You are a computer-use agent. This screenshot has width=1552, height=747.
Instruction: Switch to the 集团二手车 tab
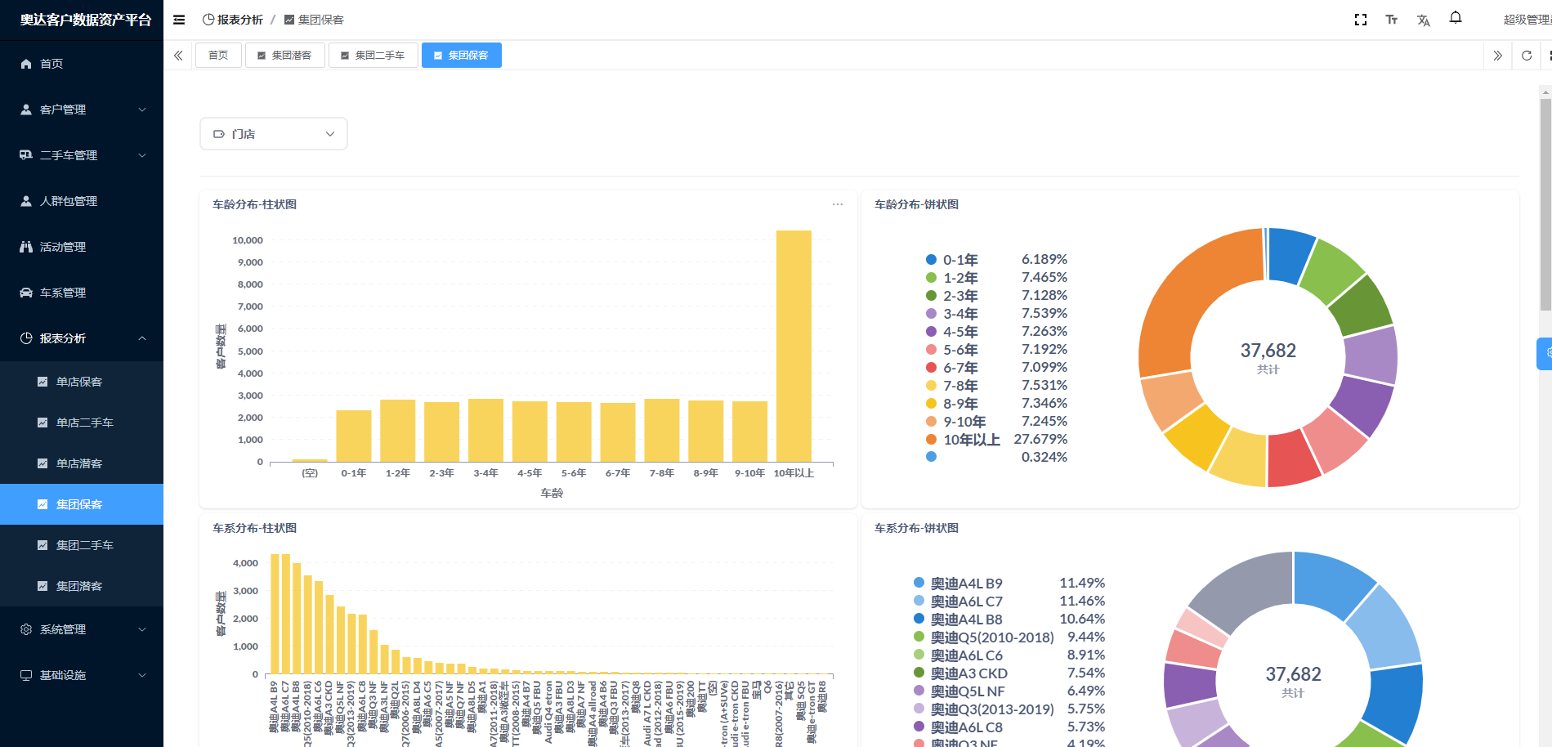pos(373,56)
